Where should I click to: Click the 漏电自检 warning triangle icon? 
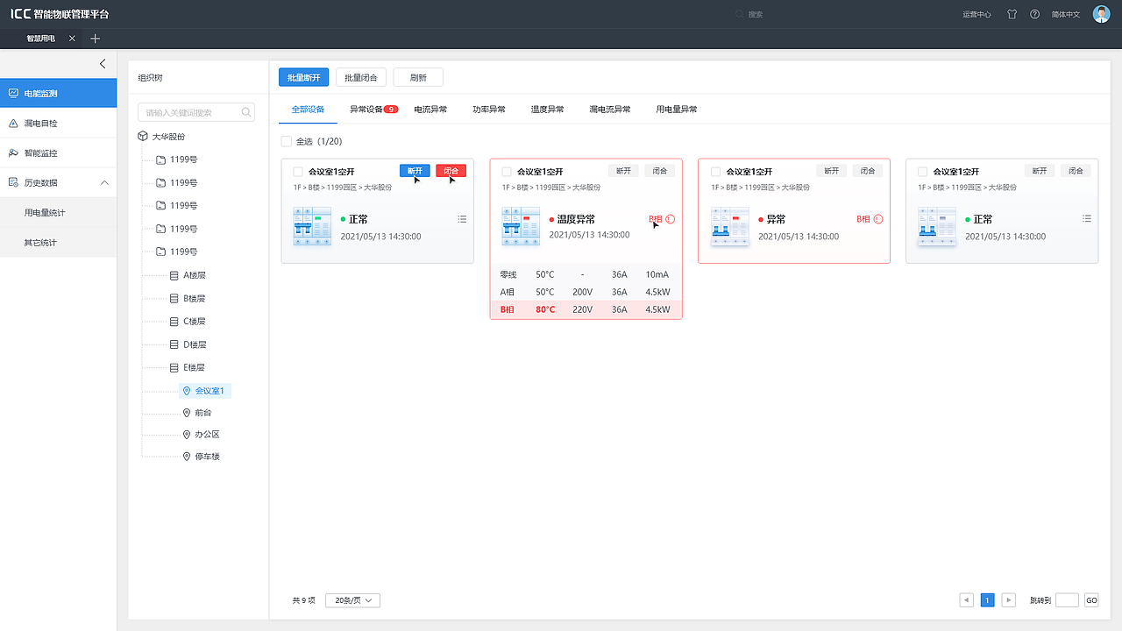(13, 124)
